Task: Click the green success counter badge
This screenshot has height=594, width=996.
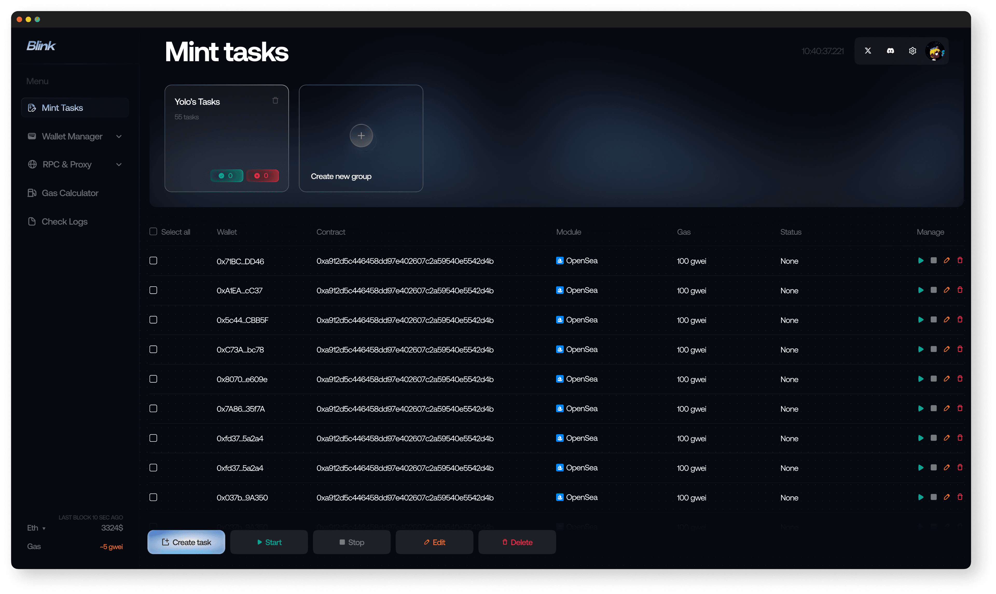Action: [x=226, y=176]
